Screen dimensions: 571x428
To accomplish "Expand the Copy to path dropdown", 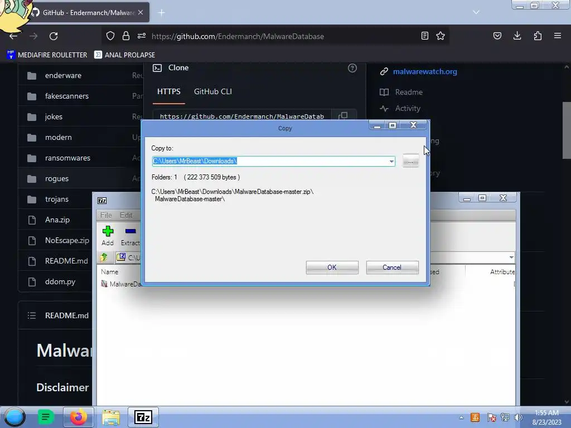I will point(391,161).
